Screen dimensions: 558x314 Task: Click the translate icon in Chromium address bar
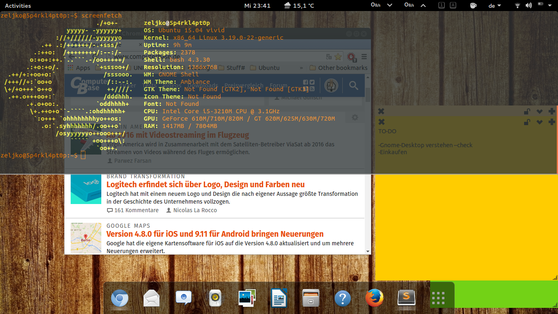point(329,57)
